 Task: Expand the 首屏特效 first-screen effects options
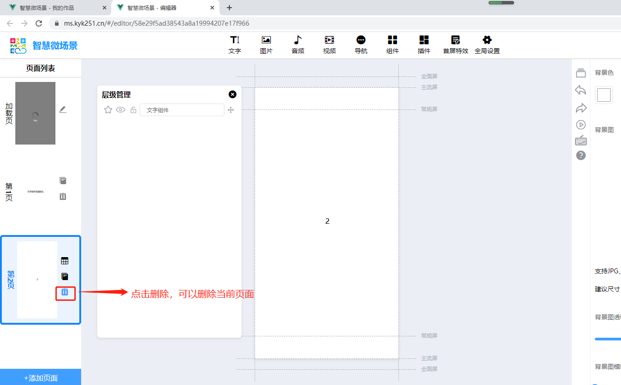456,45
